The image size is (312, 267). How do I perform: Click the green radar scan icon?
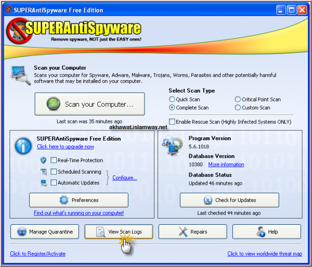54,104
